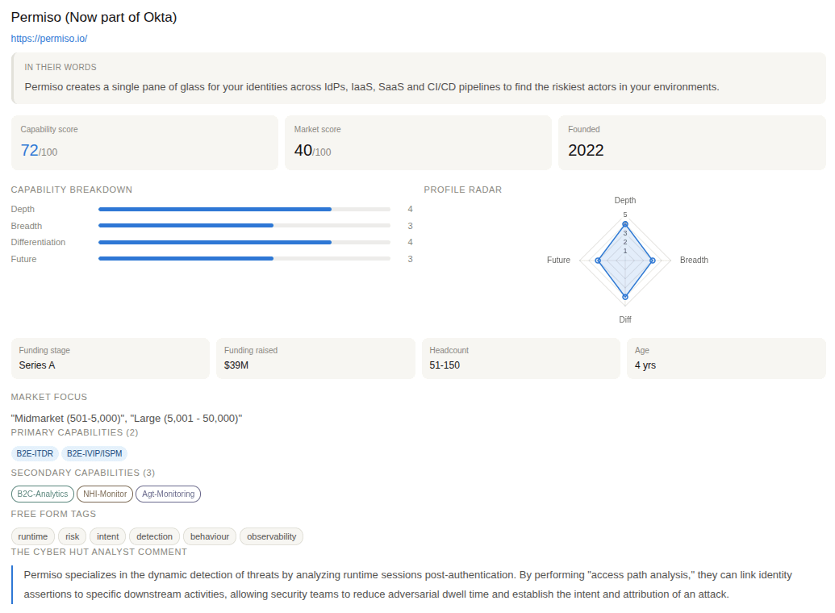This screenshot has width=835, height=613.
Task: Click the Funding stage value Series A
Action: [37, 365]
